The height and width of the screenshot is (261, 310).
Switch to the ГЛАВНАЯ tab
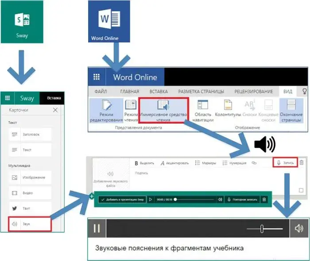coord(129,92)
